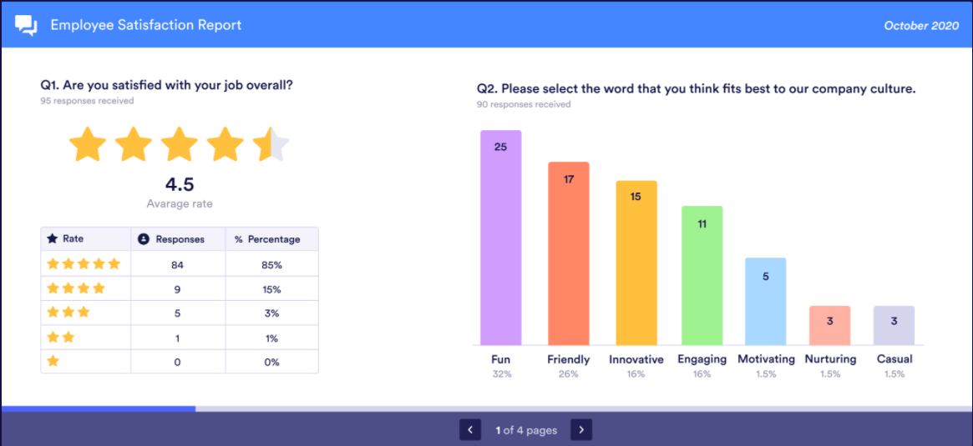This screenshot has height=446, width=973.
Task: Click the page progress bar
Action: [486, 408]
